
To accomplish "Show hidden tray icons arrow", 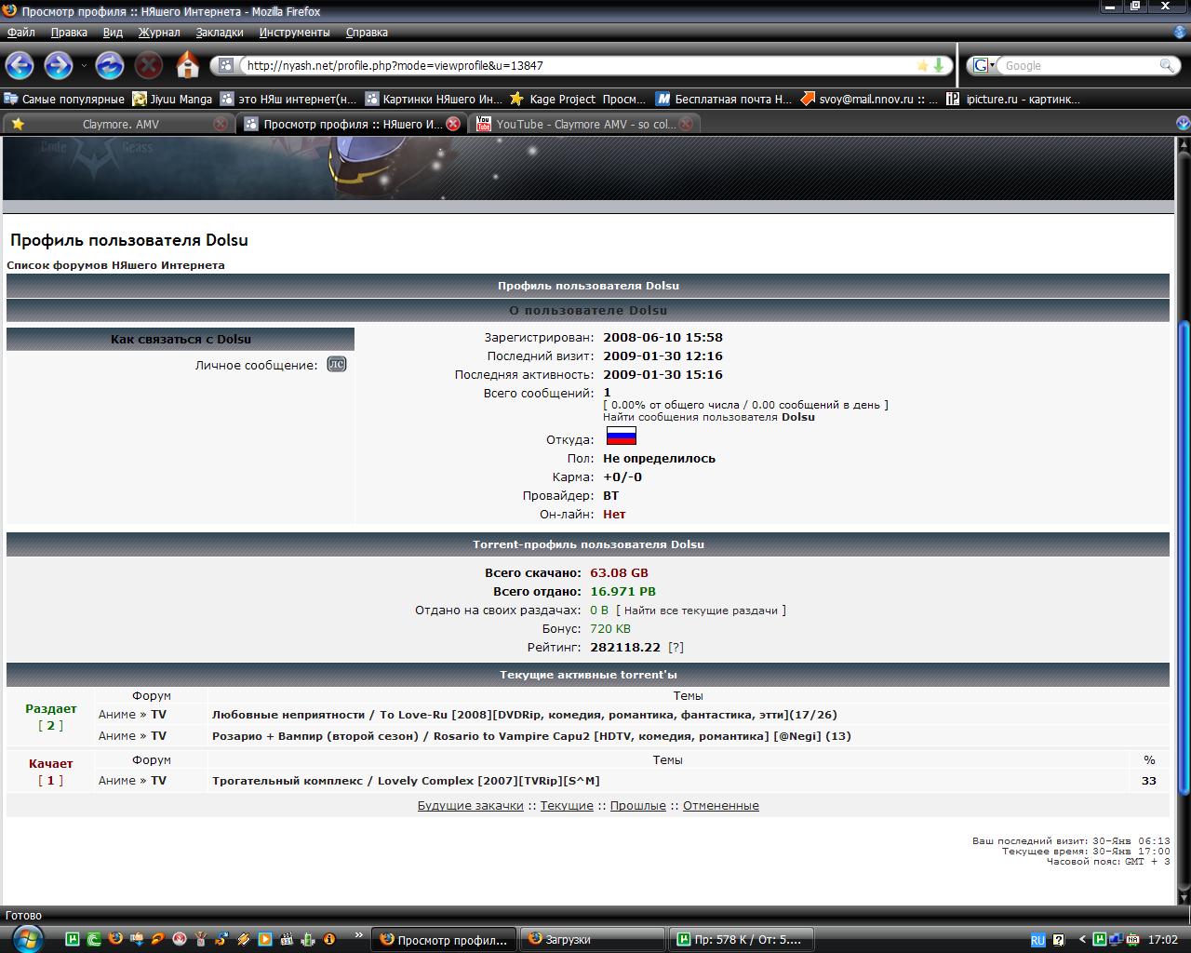I will point(1082,940).
